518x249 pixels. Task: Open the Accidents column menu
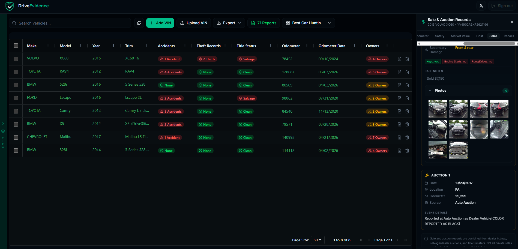185,46
